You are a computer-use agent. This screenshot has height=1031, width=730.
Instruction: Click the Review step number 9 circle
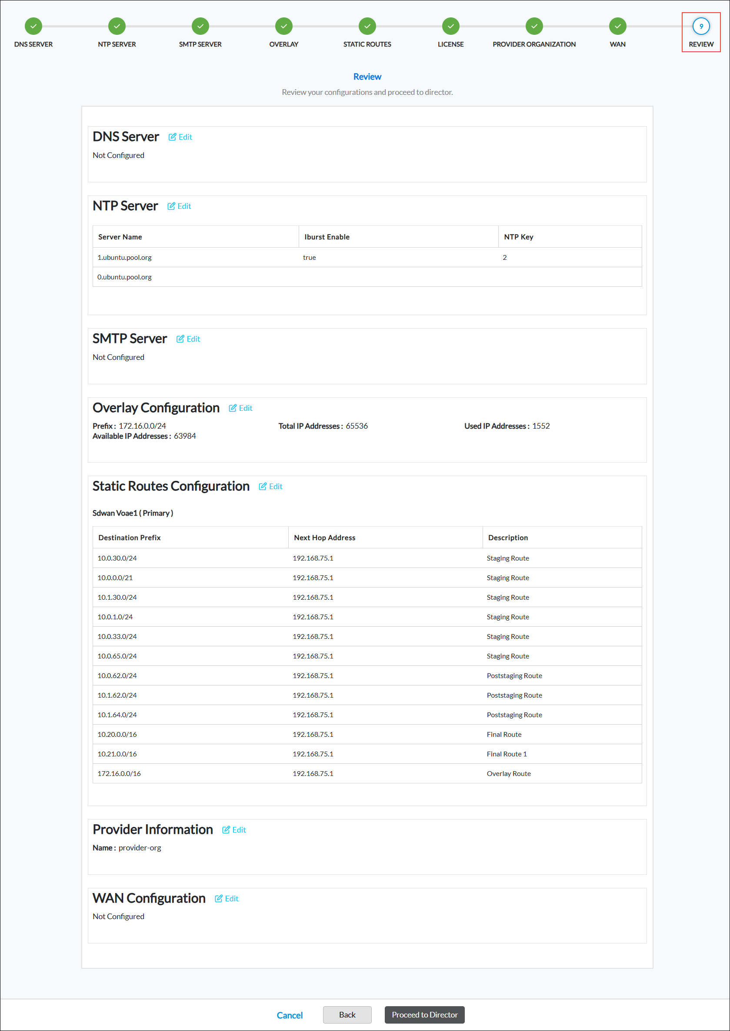pyautogui.click(x=701, y=26)
